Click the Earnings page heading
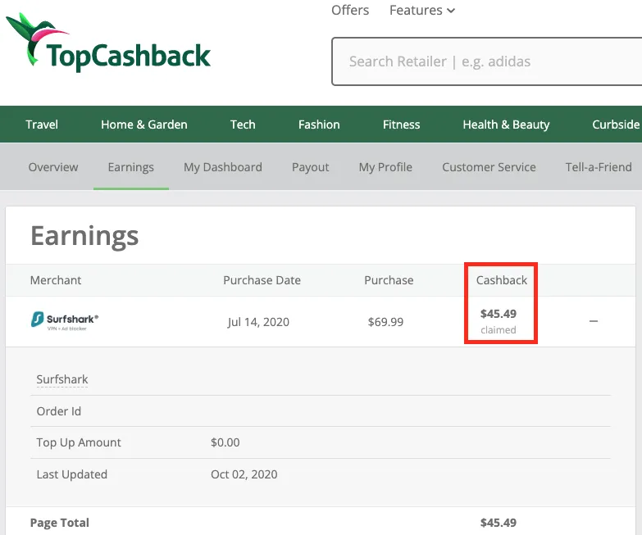The height and width of the screenshot is (535, 642). click(x=84, y=237)
